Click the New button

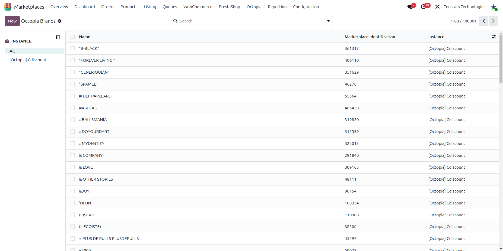click(x=12, y=21)
